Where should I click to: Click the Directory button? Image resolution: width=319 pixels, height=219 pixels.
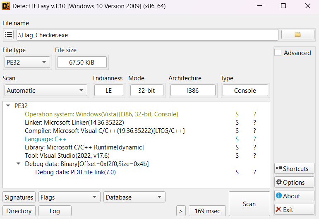pyautogui.click(x=19, y=211)
